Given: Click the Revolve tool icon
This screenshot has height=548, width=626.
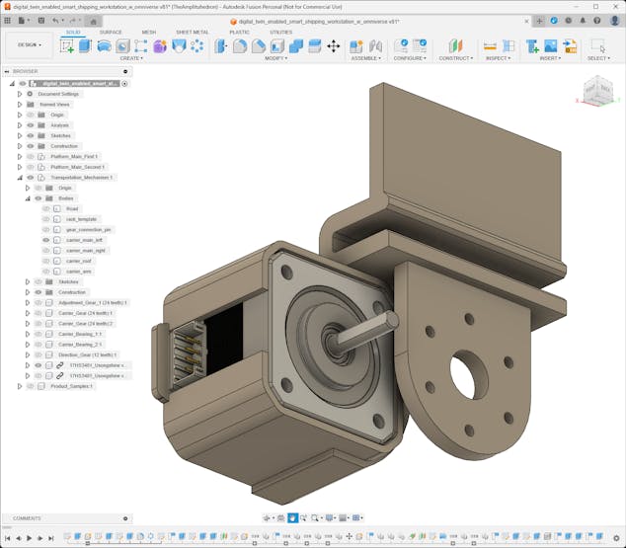Looking at the screenshot, I should click(104, 45).
